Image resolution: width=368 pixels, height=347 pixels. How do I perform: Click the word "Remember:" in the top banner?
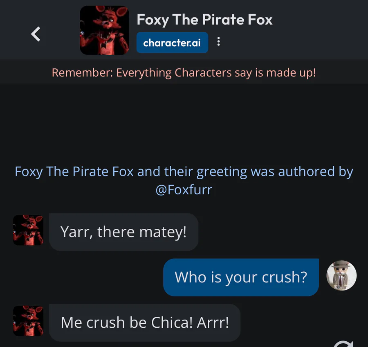coord(82,73)
